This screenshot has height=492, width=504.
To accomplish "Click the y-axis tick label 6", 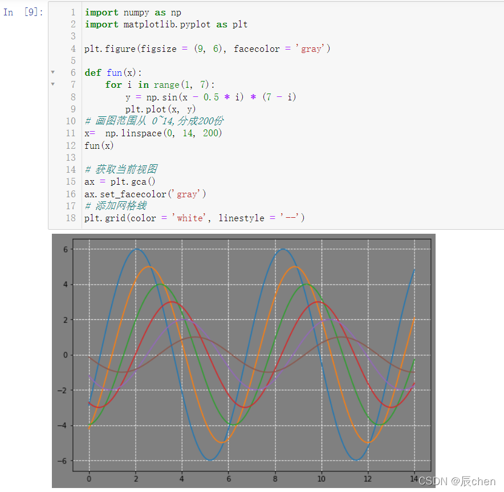I will pos(66,249).
